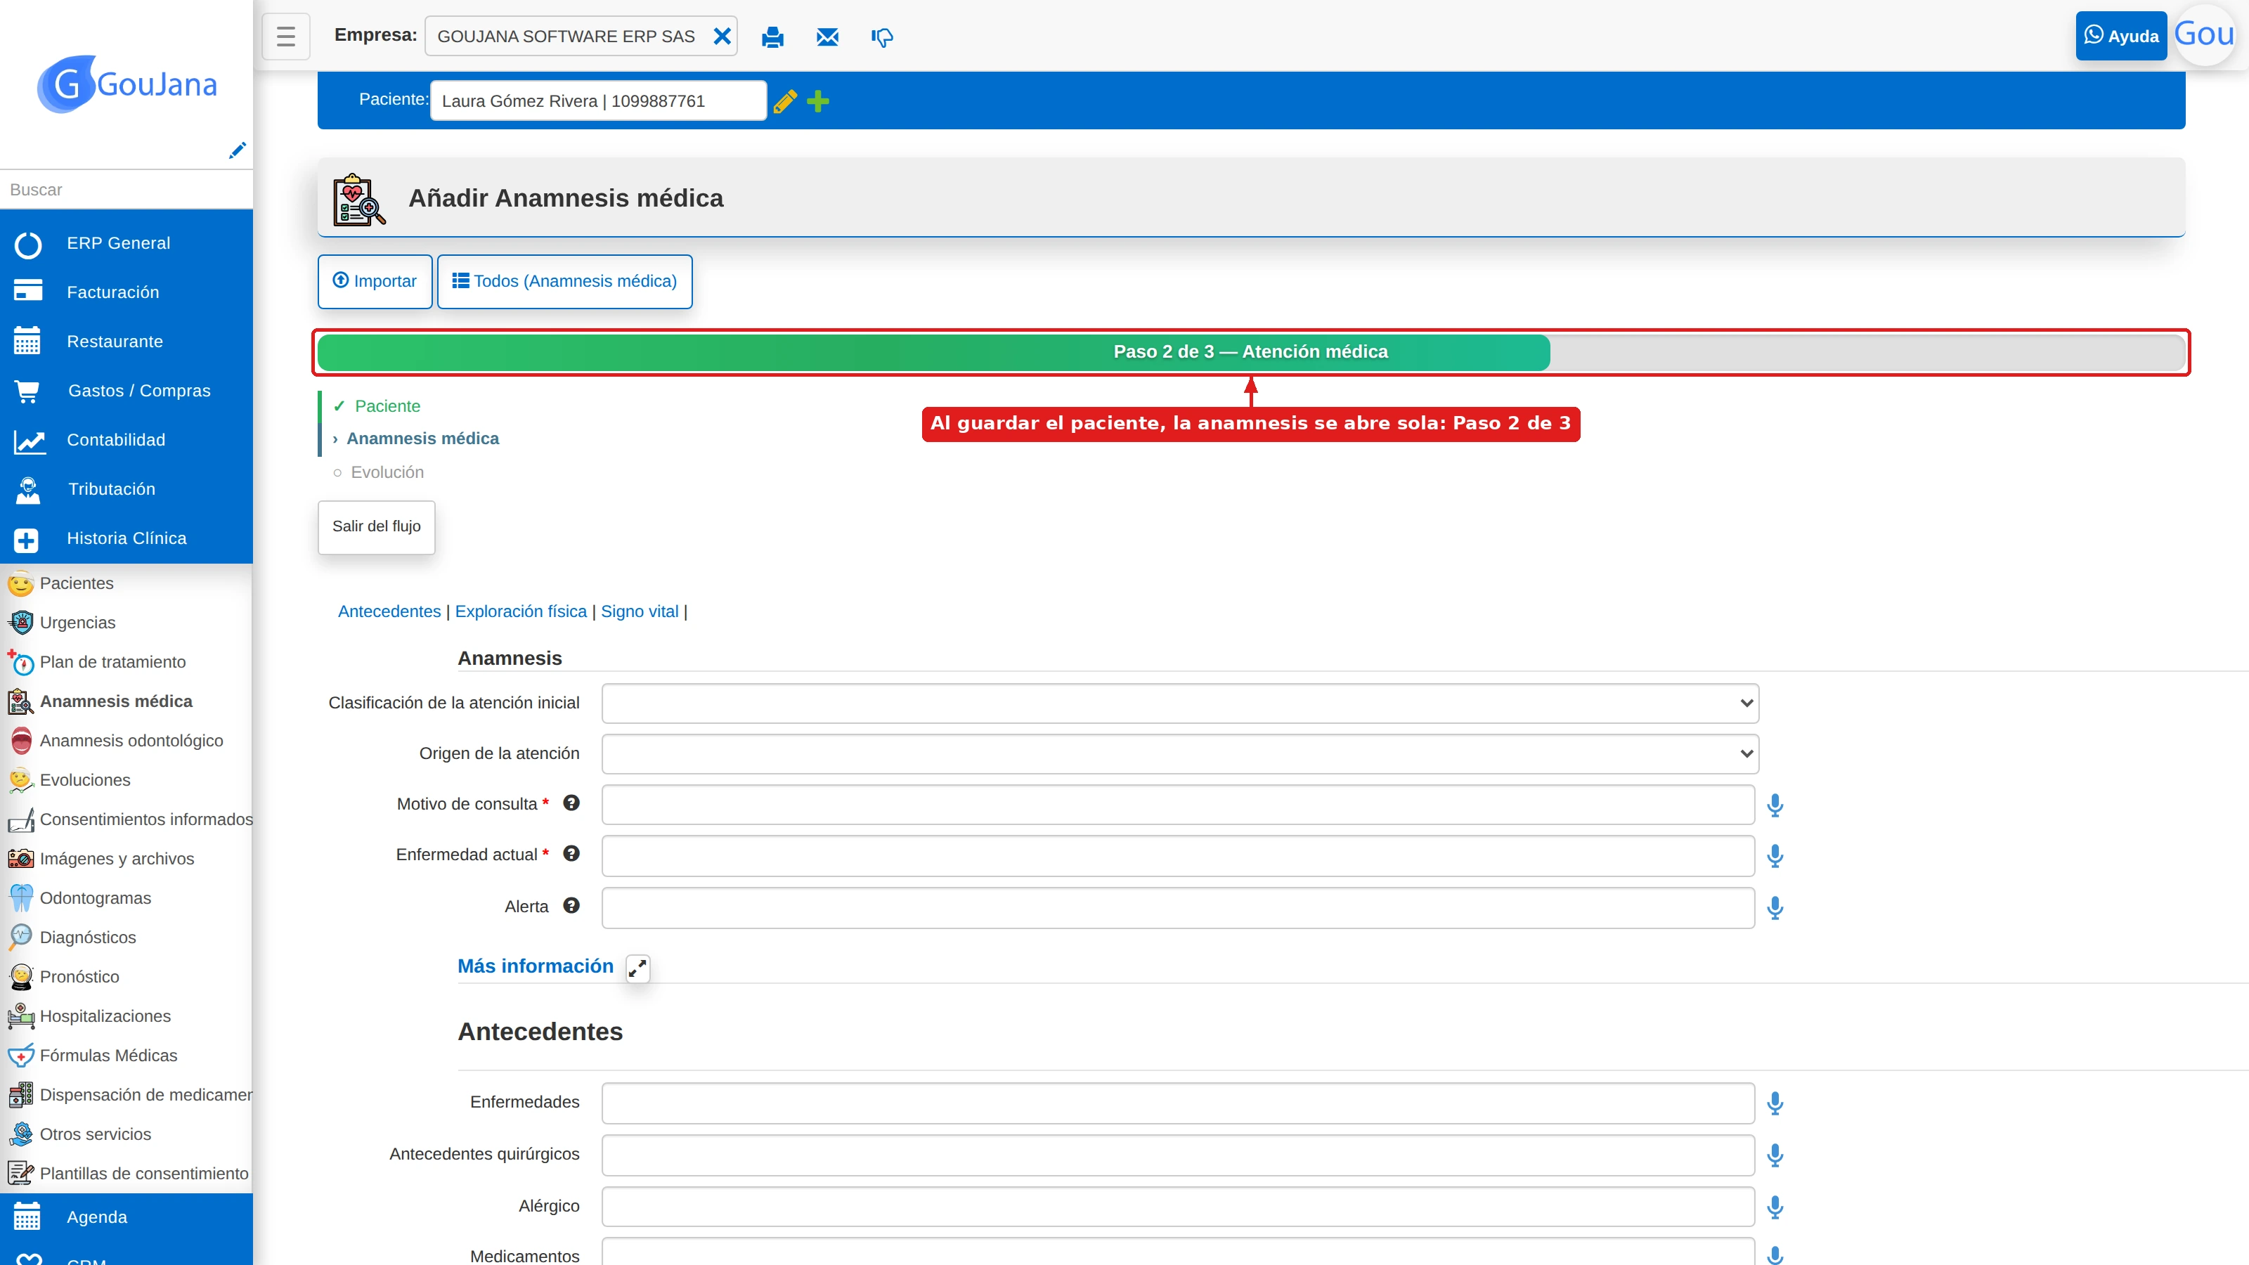Click the Importar button
Viewport: 2249px width, 1265px height.
375,281
